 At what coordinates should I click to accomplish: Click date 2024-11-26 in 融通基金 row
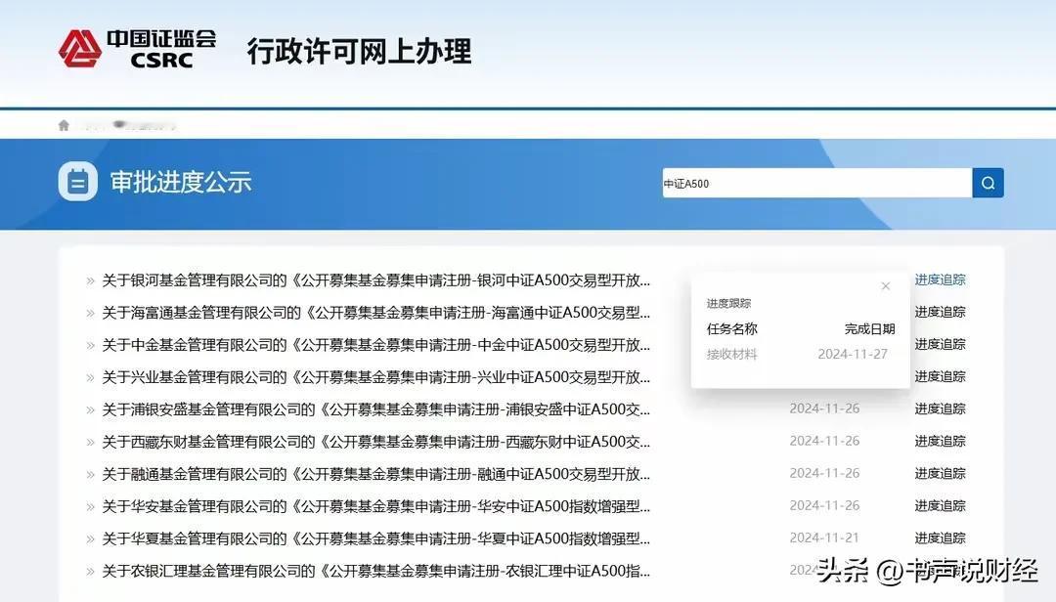pos(824,473)
